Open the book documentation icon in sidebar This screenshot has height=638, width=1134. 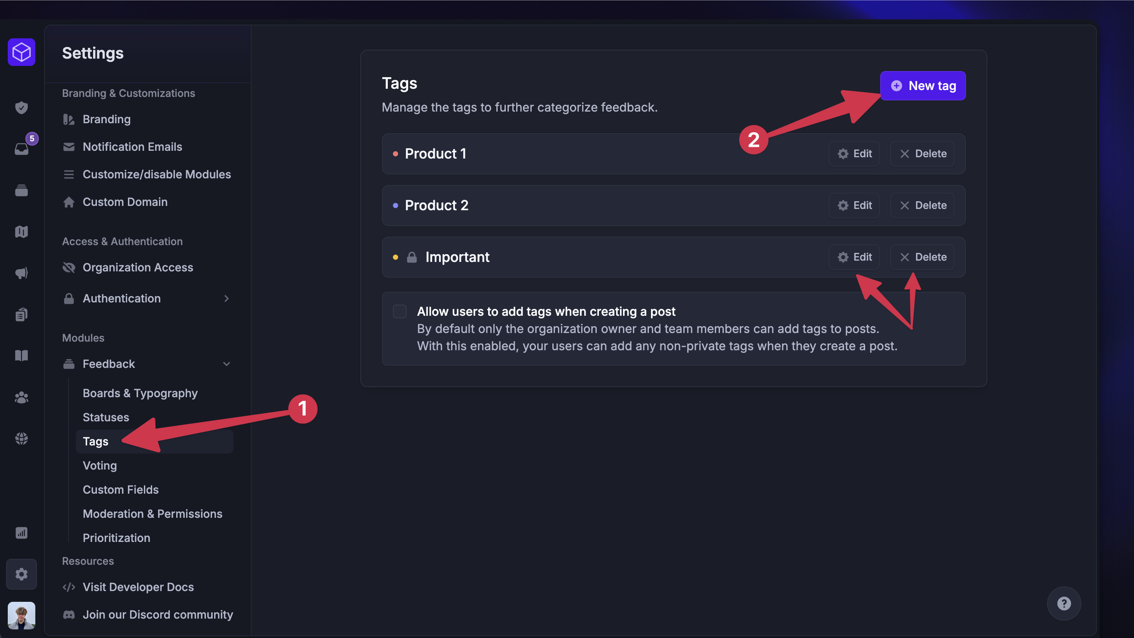tap(21, 355)
